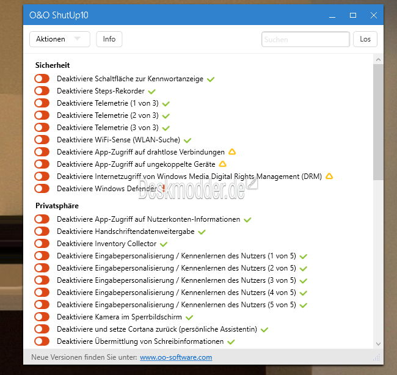Toggle Eingabepersonalisierung (2 von 5) switch
The width and height of the screenshot is (397, 375).
(42, 268)
